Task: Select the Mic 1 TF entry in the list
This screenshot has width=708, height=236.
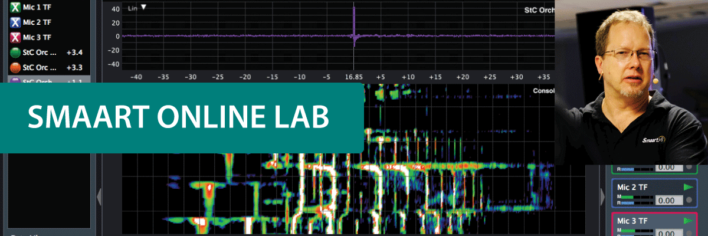Action: pos(49,8)
